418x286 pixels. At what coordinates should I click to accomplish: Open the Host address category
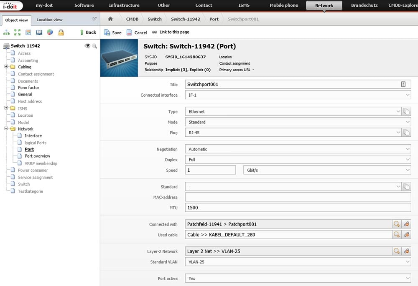click(30, 101)
